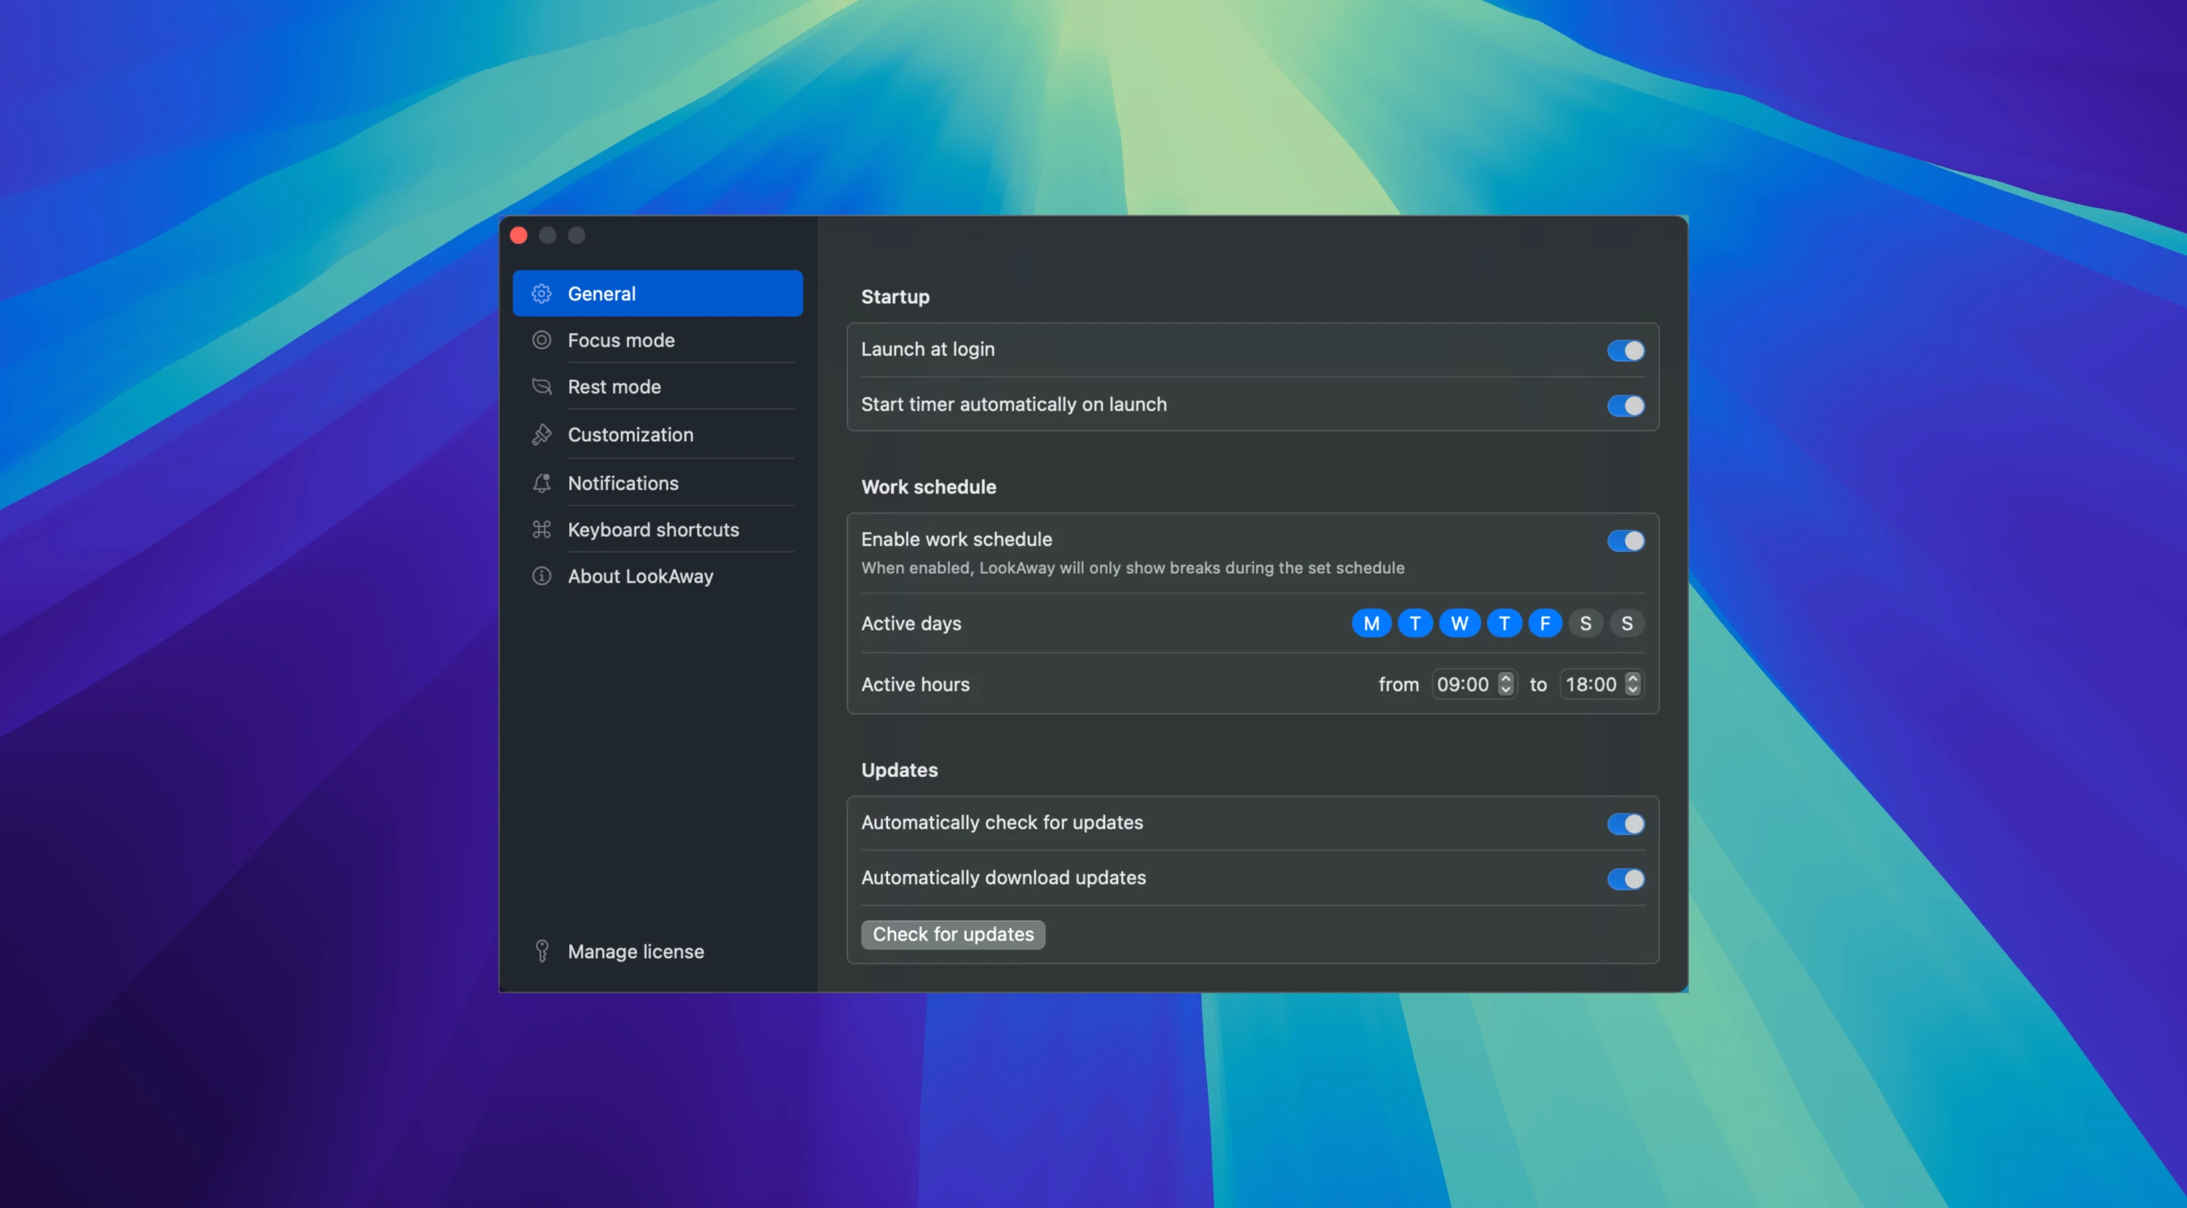Decrement the 18:00 end time stepper

pyautogui.click(x=1632, y=690)
